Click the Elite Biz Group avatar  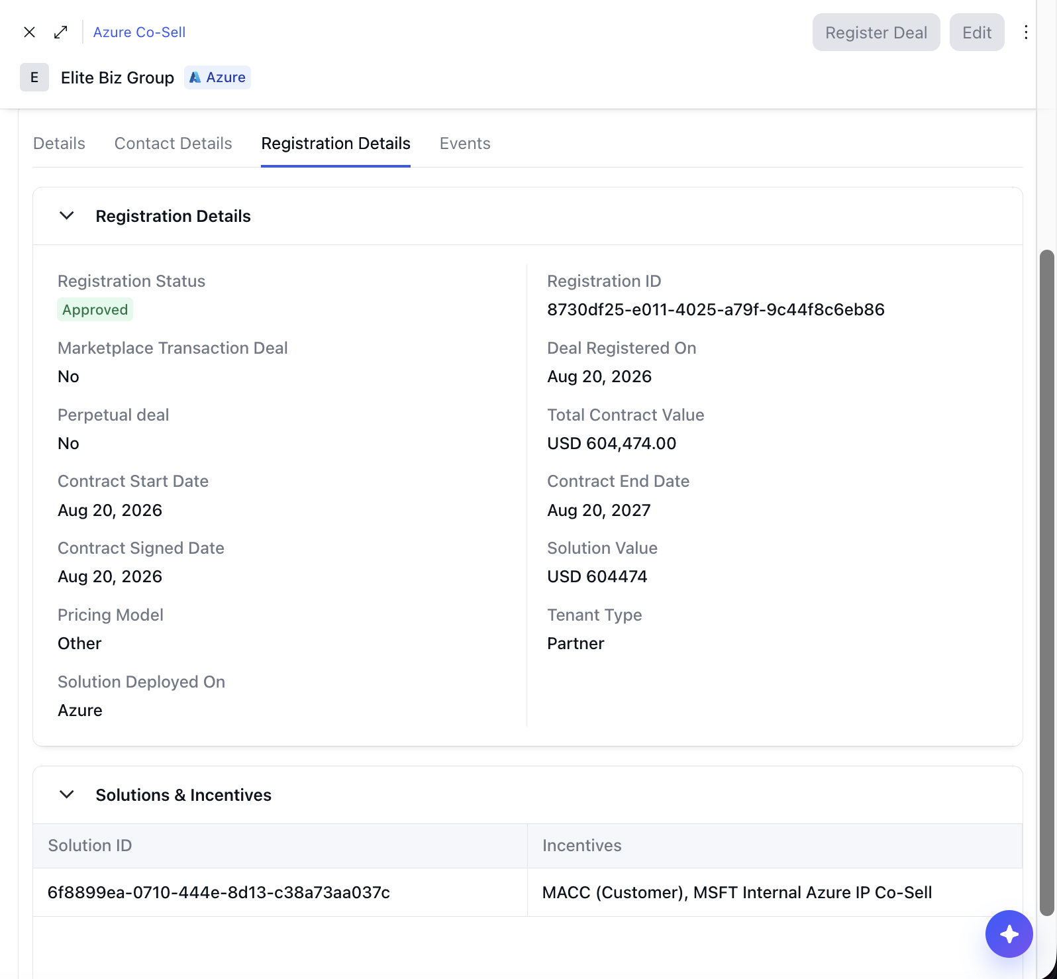34,77
